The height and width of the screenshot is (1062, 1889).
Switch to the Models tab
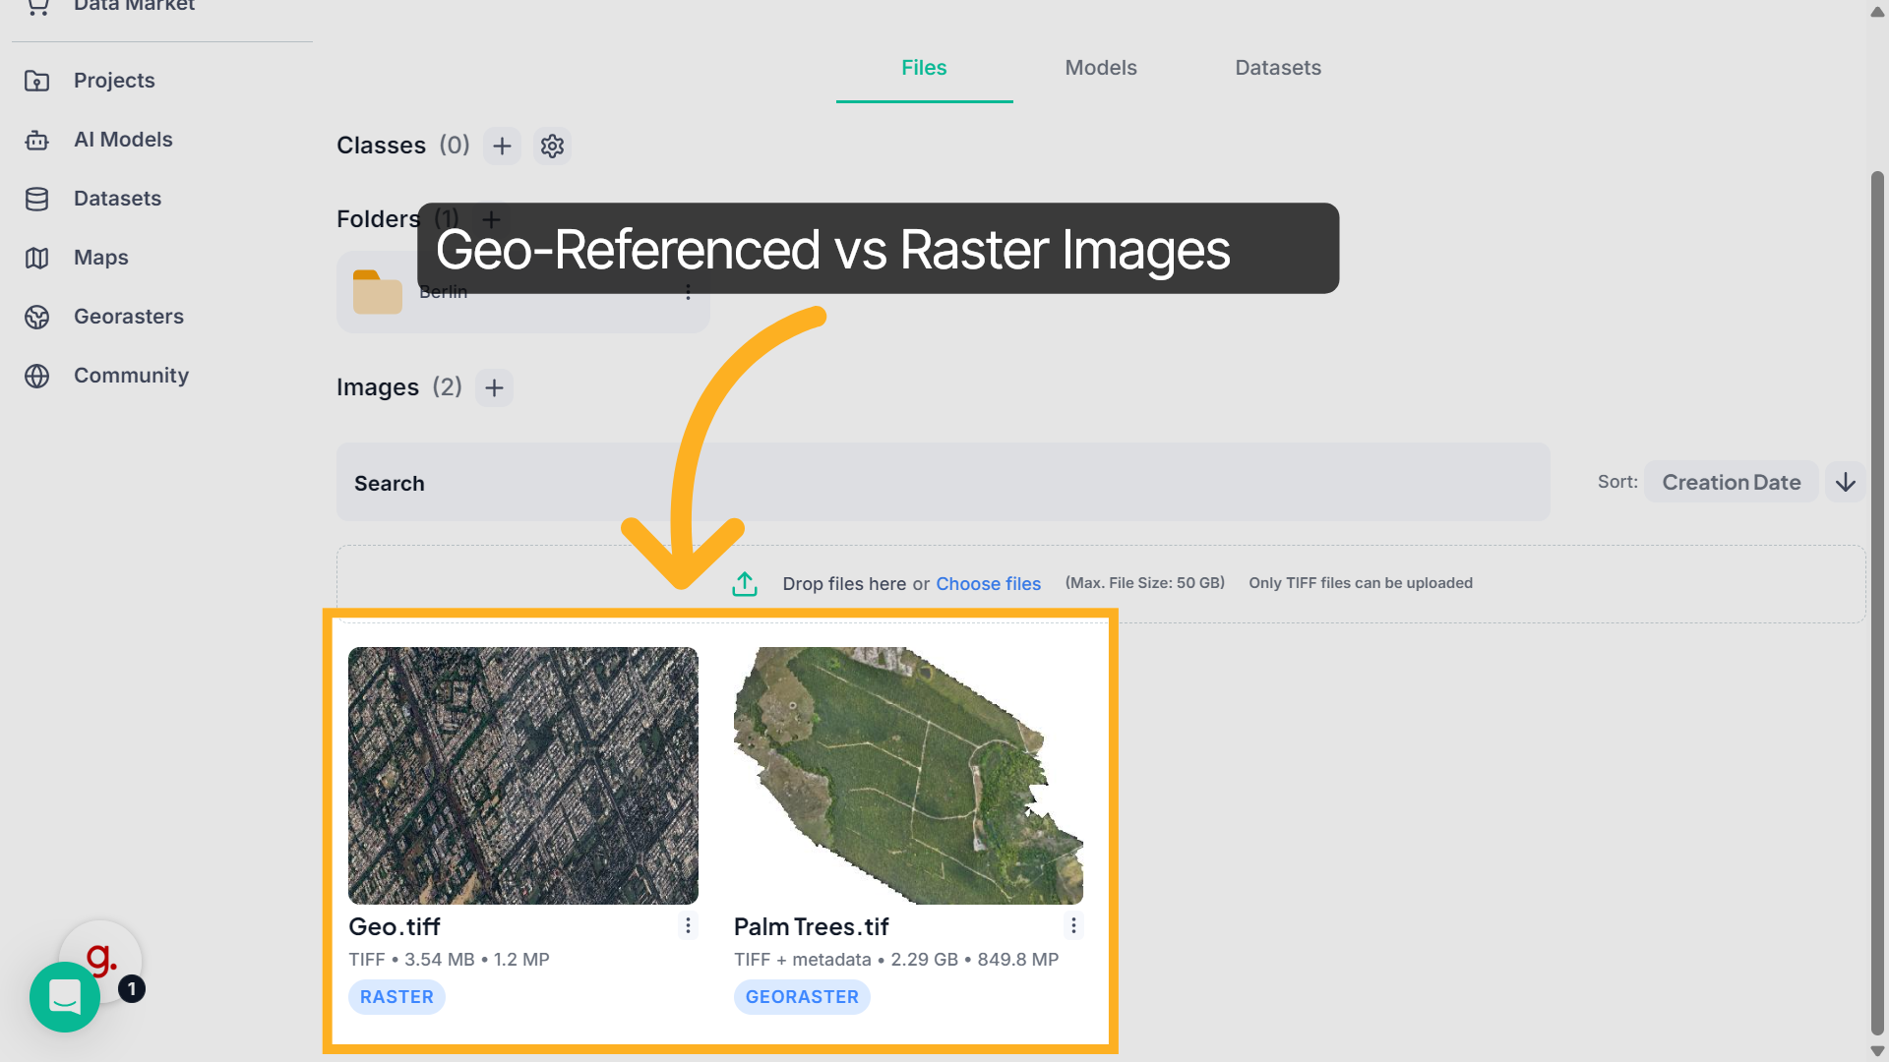[x=1101, y=68]
